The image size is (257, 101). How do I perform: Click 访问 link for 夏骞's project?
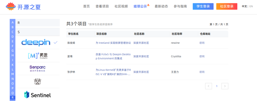tap(202, 56)
